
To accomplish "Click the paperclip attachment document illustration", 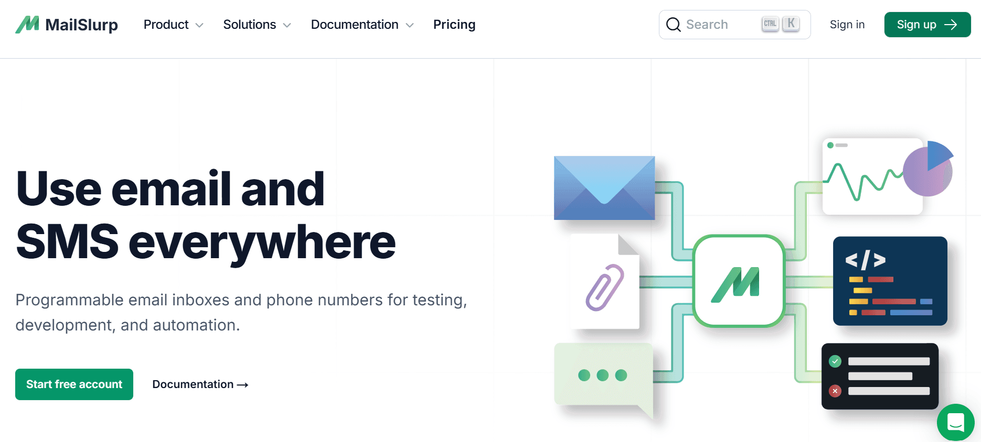I will click(x=605, y=282).
